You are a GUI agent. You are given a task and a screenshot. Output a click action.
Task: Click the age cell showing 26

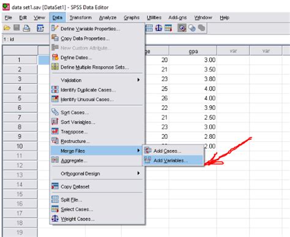click(157, 98)
